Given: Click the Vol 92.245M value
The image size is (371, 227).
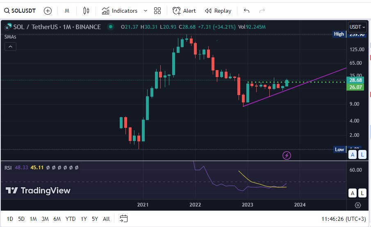Looking at the screenshot, I should click(x=252, y=27).
